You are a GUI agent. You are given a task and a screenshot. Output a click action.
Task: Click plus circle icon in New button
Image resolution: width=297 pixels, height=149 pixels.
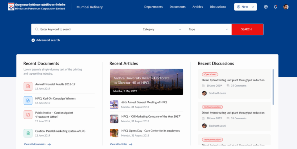[238, 7]
